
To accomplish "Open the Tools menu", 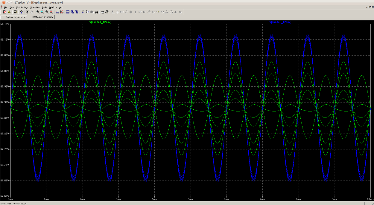I will [x=44, y=7].
